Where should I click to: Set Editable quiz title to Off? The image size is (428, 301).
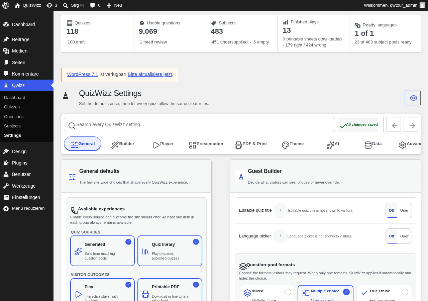tap(392, 210)
